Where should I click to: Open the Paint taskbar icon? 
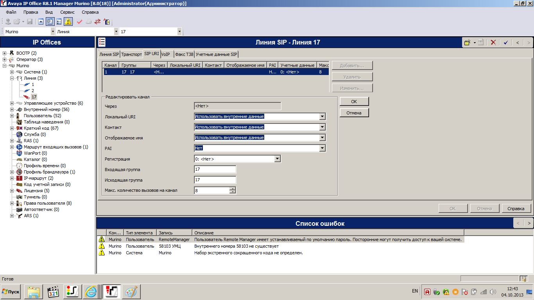131,291
